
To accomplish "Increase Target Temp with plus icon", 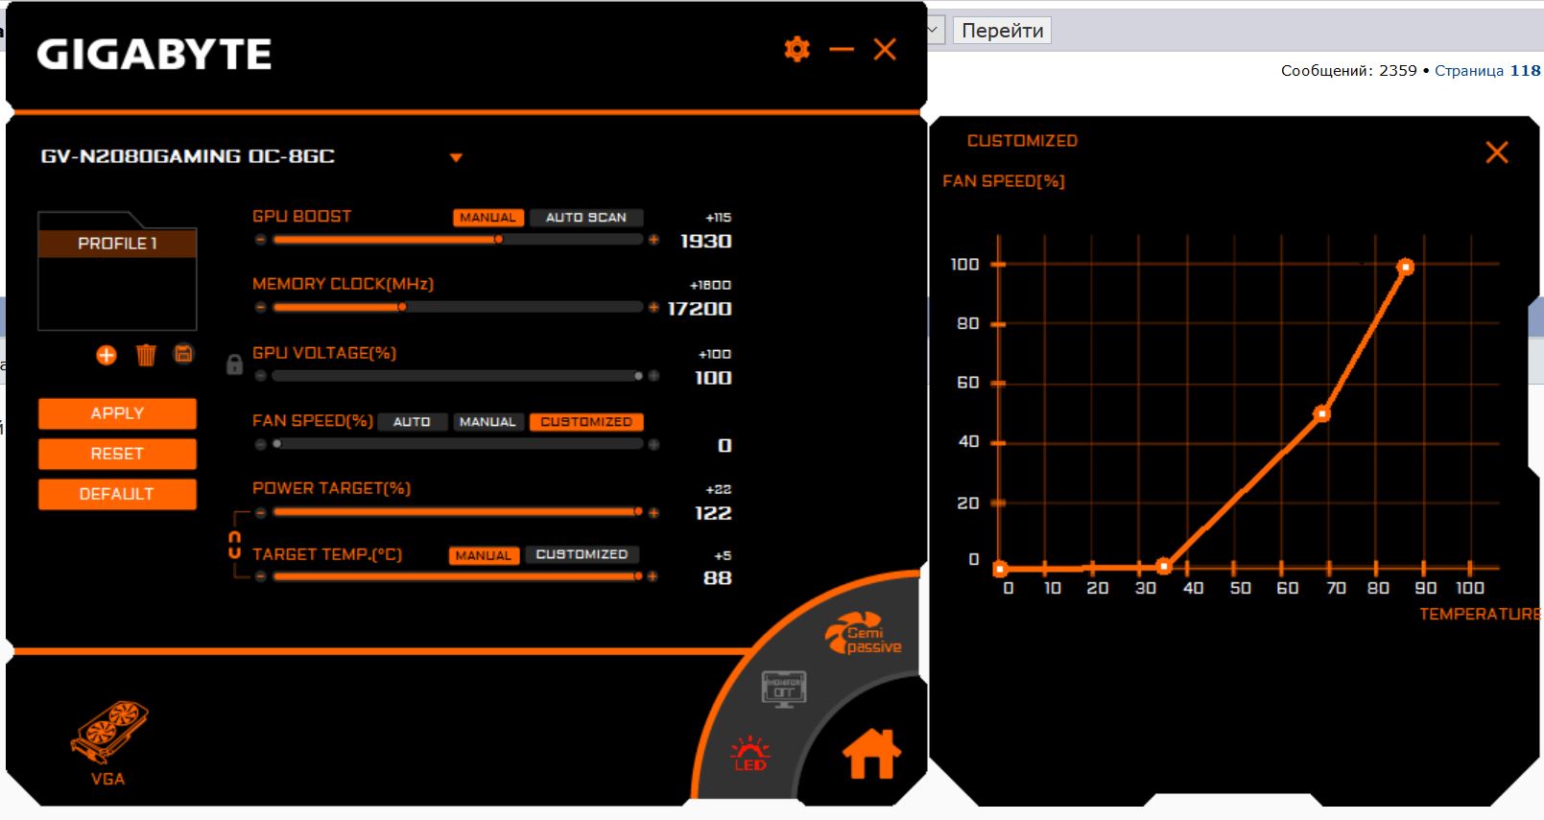I will tap(653, 576).
